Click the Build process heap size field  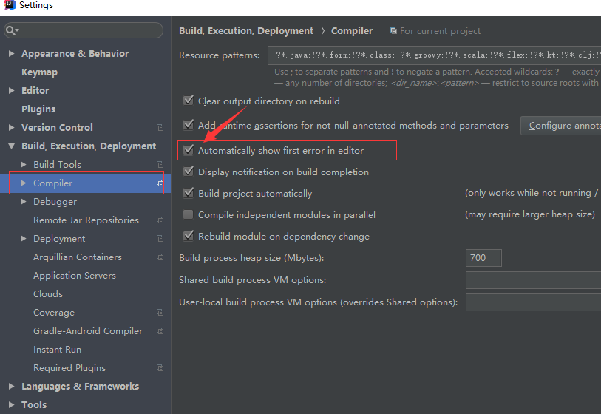tap(483, 258)
